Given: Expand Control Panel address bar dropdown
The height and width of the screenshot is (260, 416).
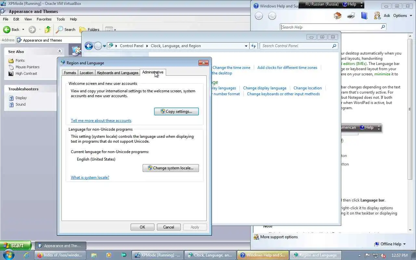Looking at the screenshot, I should pos(246,46).
